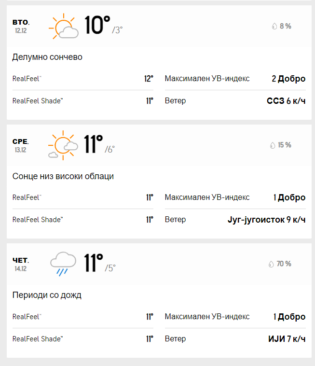The width and height of the screenshot is (315, 366).
Task: Open the СРЕ. 13.12 day forecast
Action: 21,145
